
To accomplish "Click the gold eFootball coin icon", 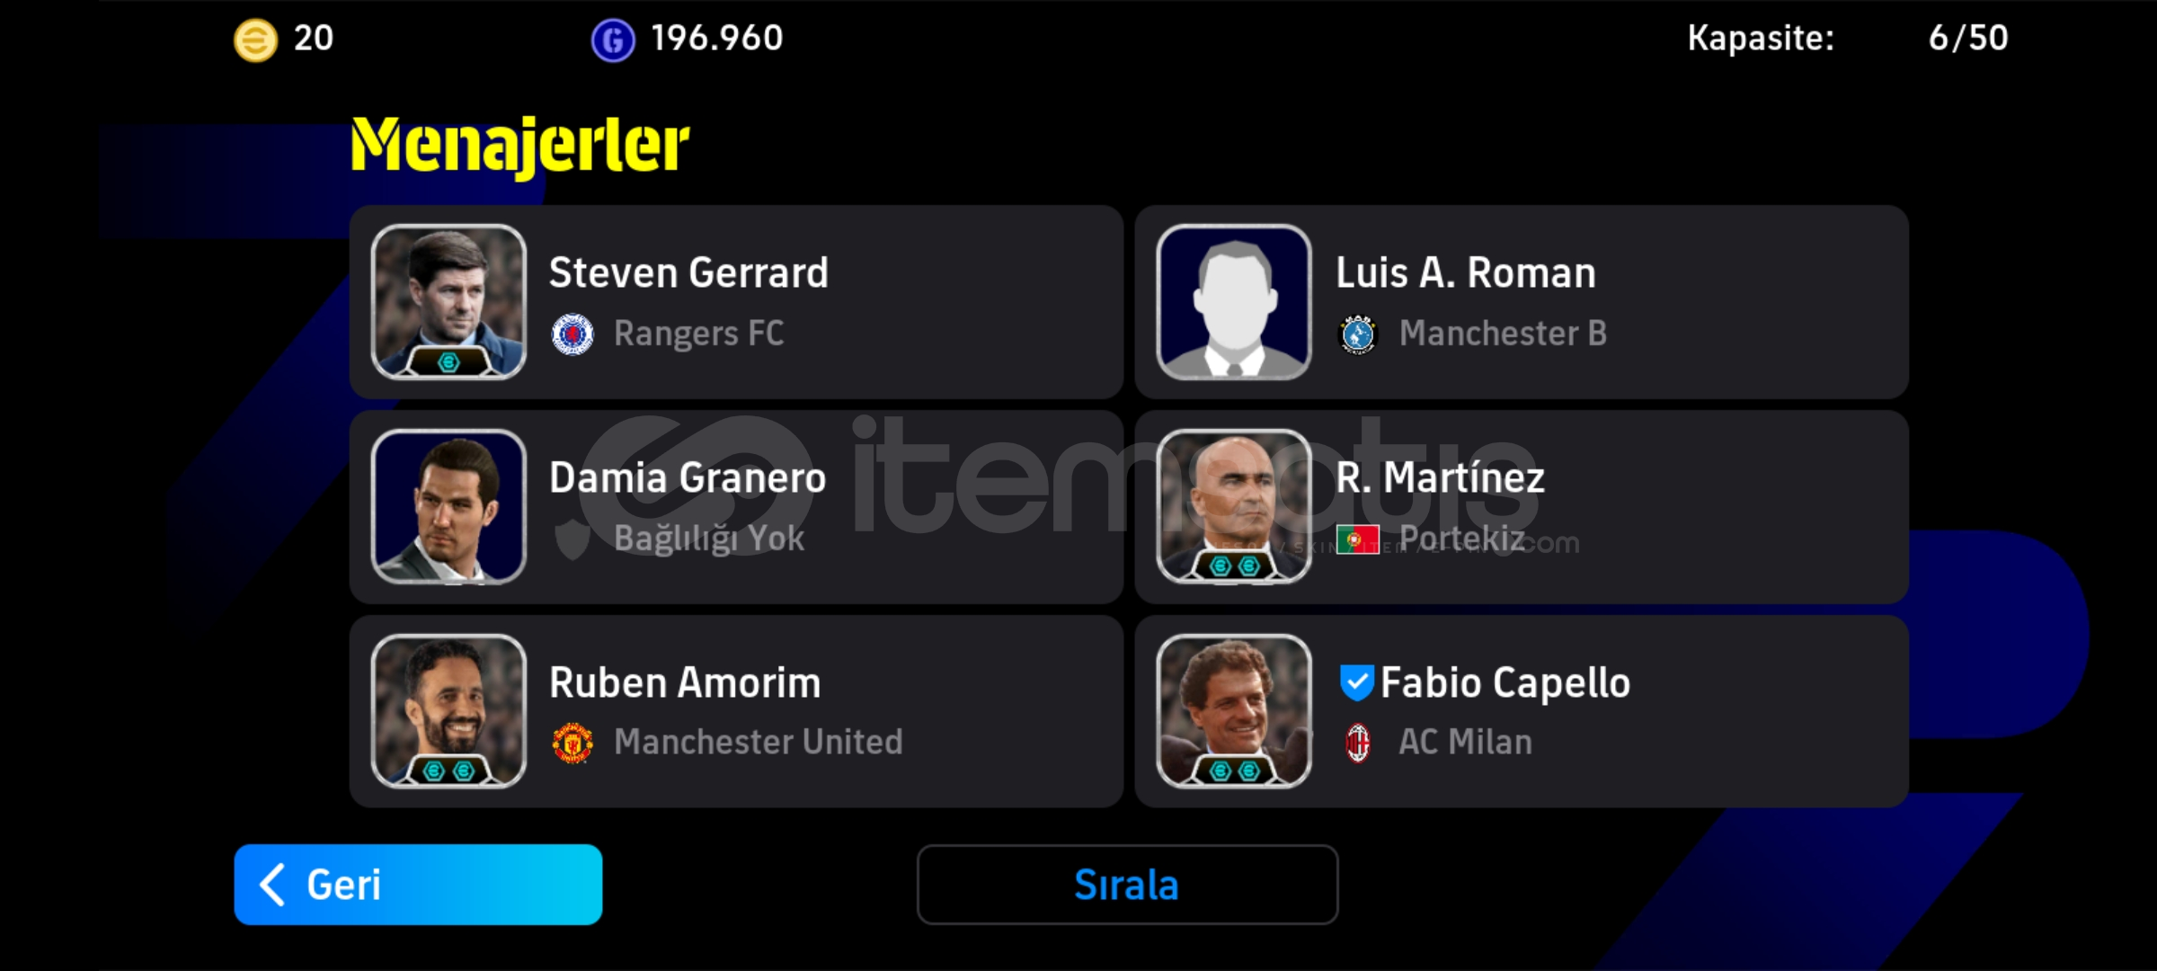I will (x=255, y=40).
